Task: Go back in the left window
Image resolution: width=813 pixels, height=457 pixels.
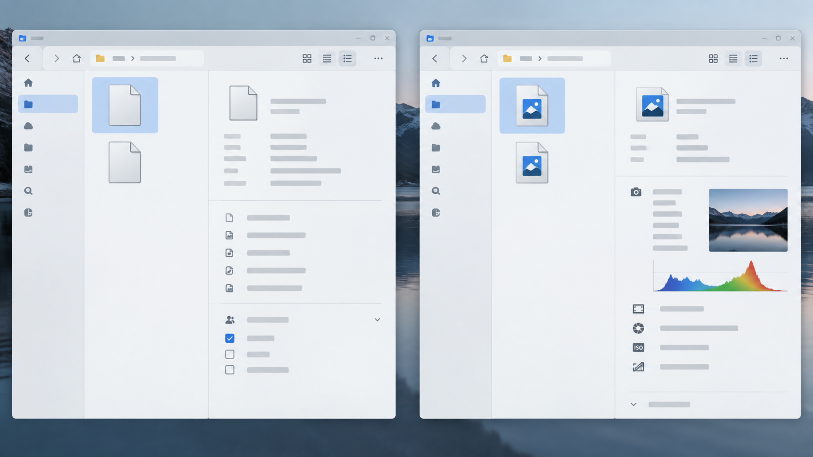Action: pos(27,58)
